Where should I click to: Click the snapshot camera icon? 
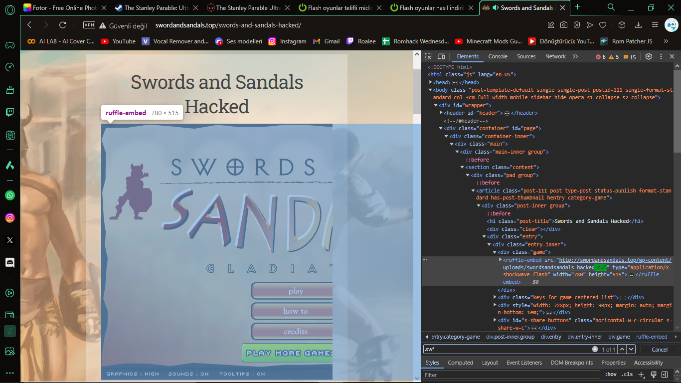click(x=564, y=25)
